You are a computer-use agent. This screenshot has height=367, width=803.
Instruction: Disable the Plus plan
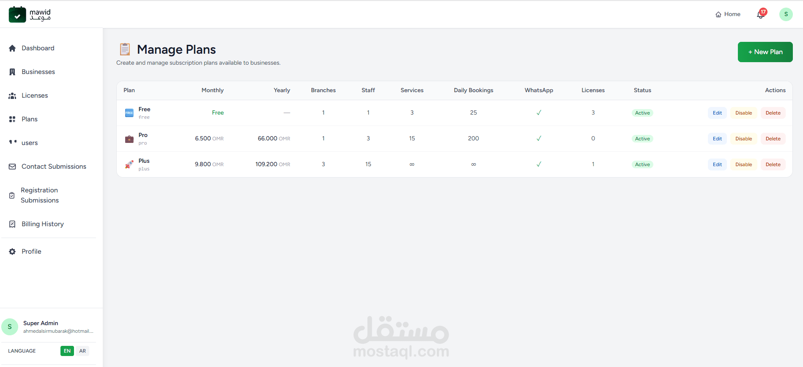743,164
